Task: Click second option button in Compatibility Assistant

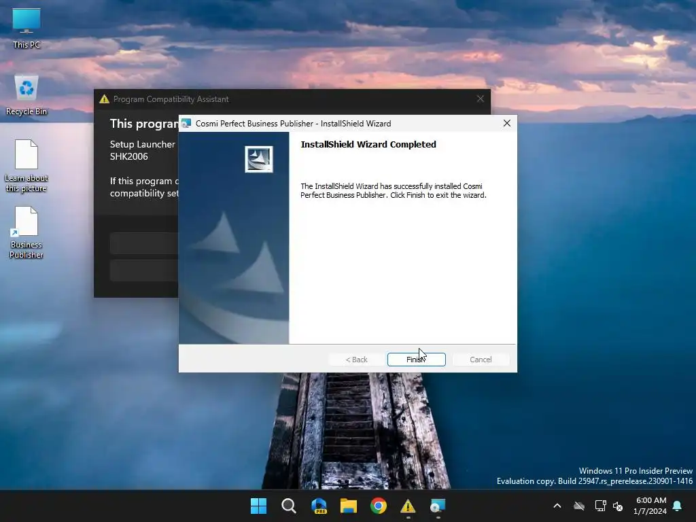Action: 144,271
